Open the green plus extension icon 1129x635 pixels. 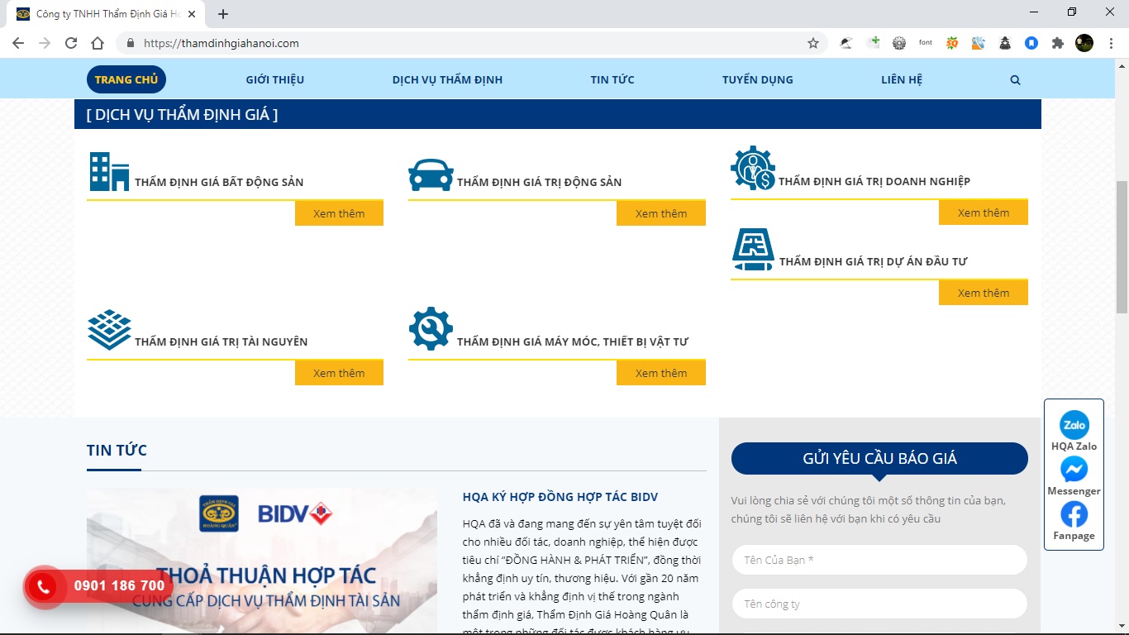pyautogui.click(x=873, y=43)
